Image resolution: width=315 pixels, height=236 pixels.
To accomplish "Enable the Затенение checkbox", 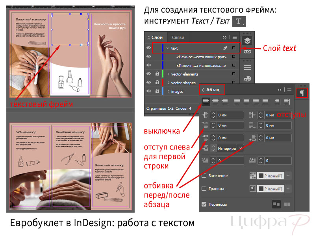I will click(x=204, y=175).
